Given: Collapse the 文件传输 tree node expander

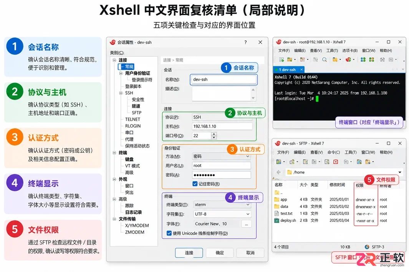Looking at the screenshot, I should click(x=114, y=219).
